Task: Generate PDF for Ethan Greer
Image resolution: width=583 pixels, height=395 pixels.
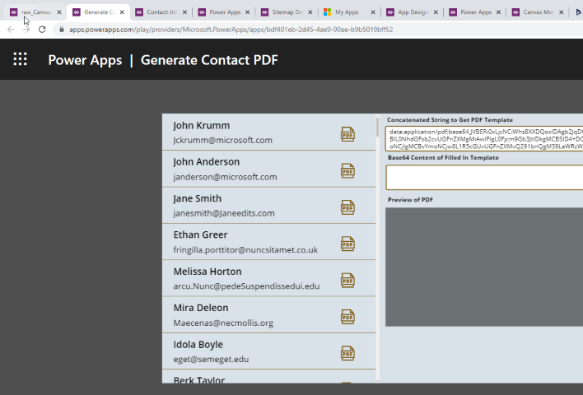Action: [x=347, y=244]
